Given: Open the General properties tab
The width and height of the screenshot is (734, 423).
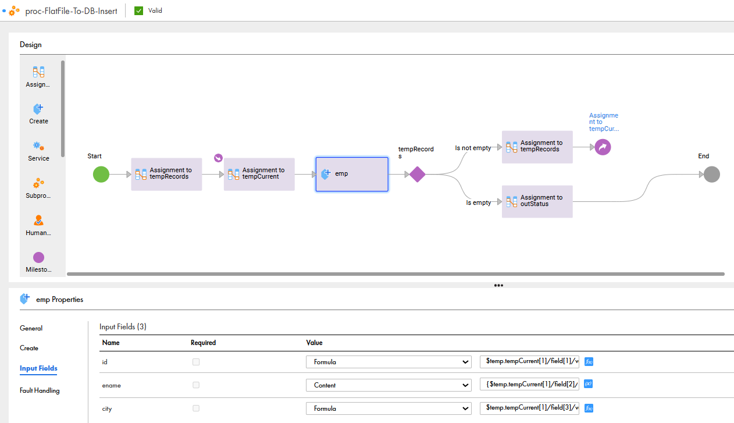Looking at the screenshot, I should [x=31, y=328].
